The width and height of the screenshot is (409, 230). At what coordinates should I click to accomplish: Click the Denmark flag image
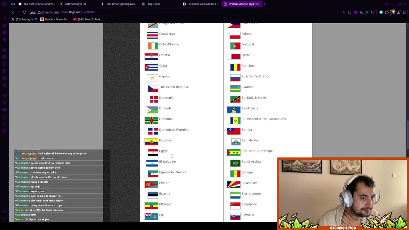point(154,99)
